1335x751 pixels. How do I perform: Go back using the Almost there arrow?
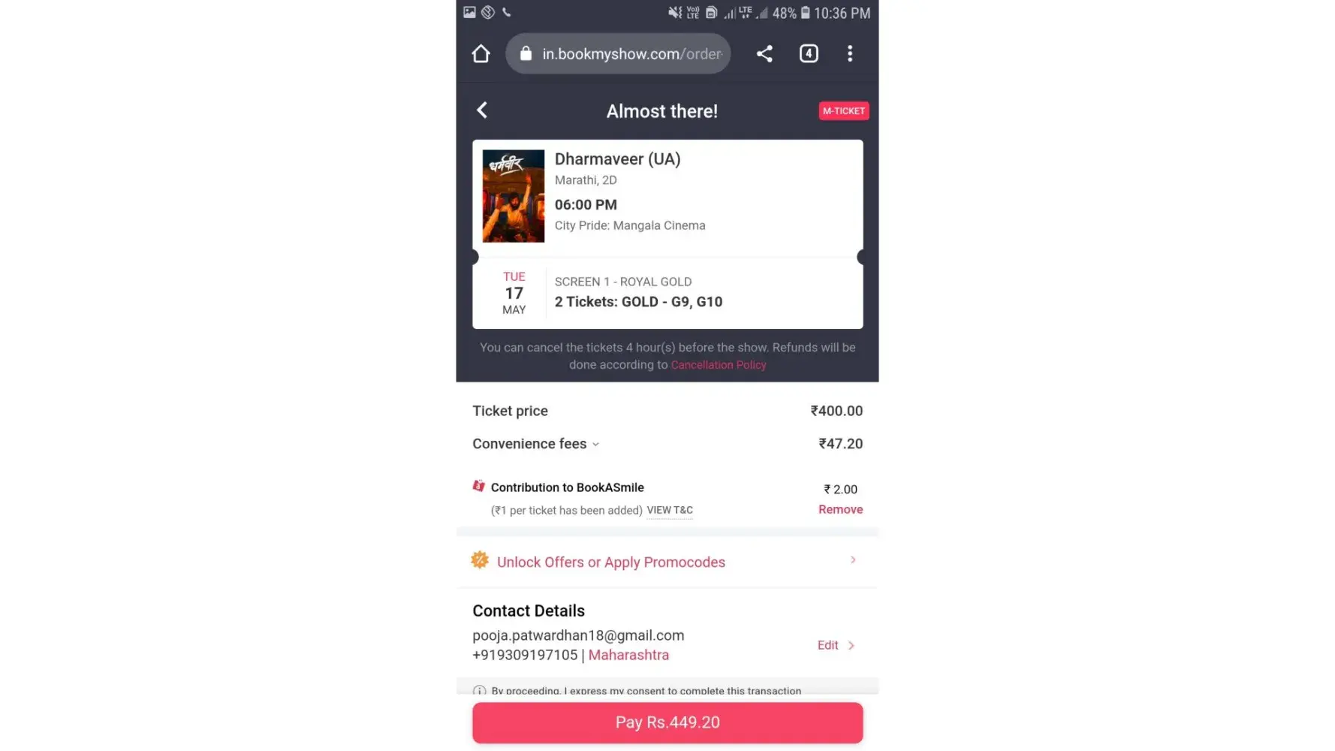click(482, 110)
